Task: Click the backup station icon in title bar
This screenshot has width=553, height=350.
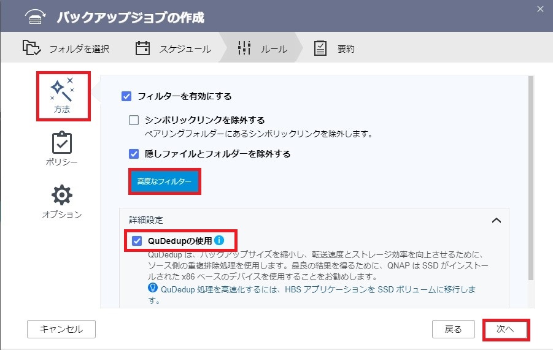Action: (35, 17)
